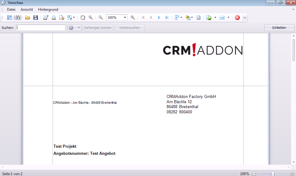This screenshot has width=296, height=176.
Task: Click the 'Test Projekt' heading text
Action: pos(65,147)
